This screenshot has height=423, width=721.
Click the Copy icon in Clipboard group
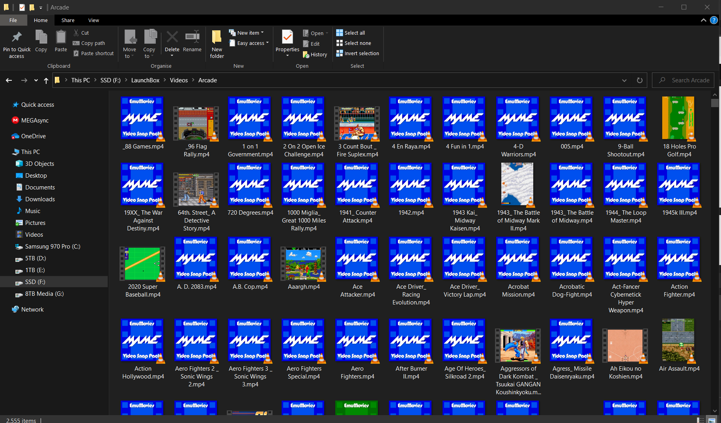click(x=41, y=37)
